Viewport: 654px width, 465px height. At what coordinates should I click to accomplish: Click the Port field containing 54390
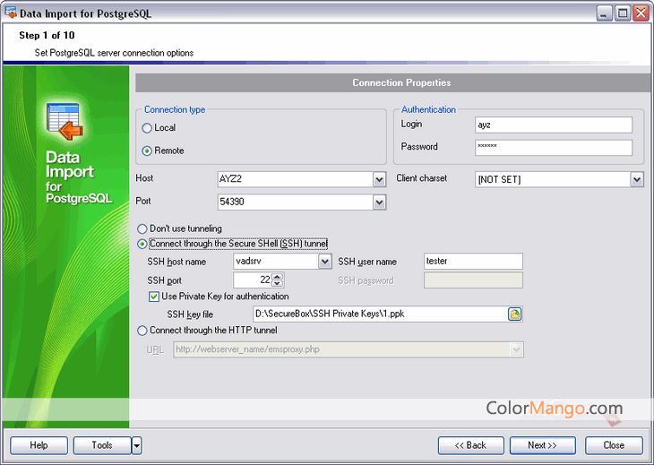[x=296, y=202]
